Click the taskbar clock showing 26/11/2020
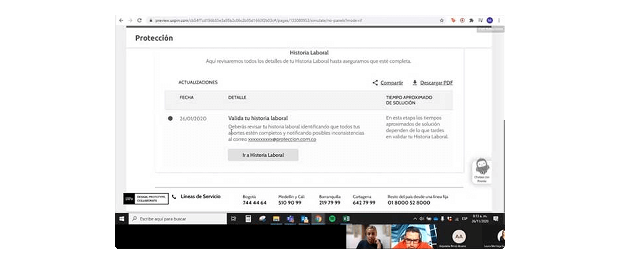 pyautogui.click(x=480, y=219)
